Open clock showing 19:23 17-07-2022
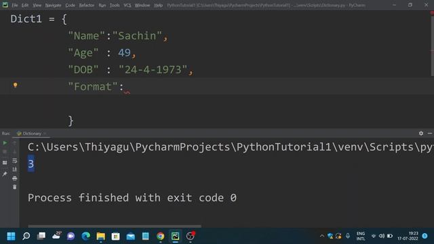434x244 pixels. (x=408, y=236)
